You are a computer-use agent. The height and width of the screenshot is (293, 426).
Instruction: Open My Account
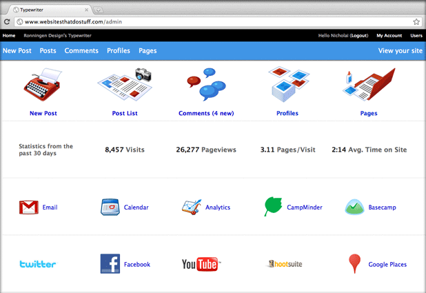[389, 36]
